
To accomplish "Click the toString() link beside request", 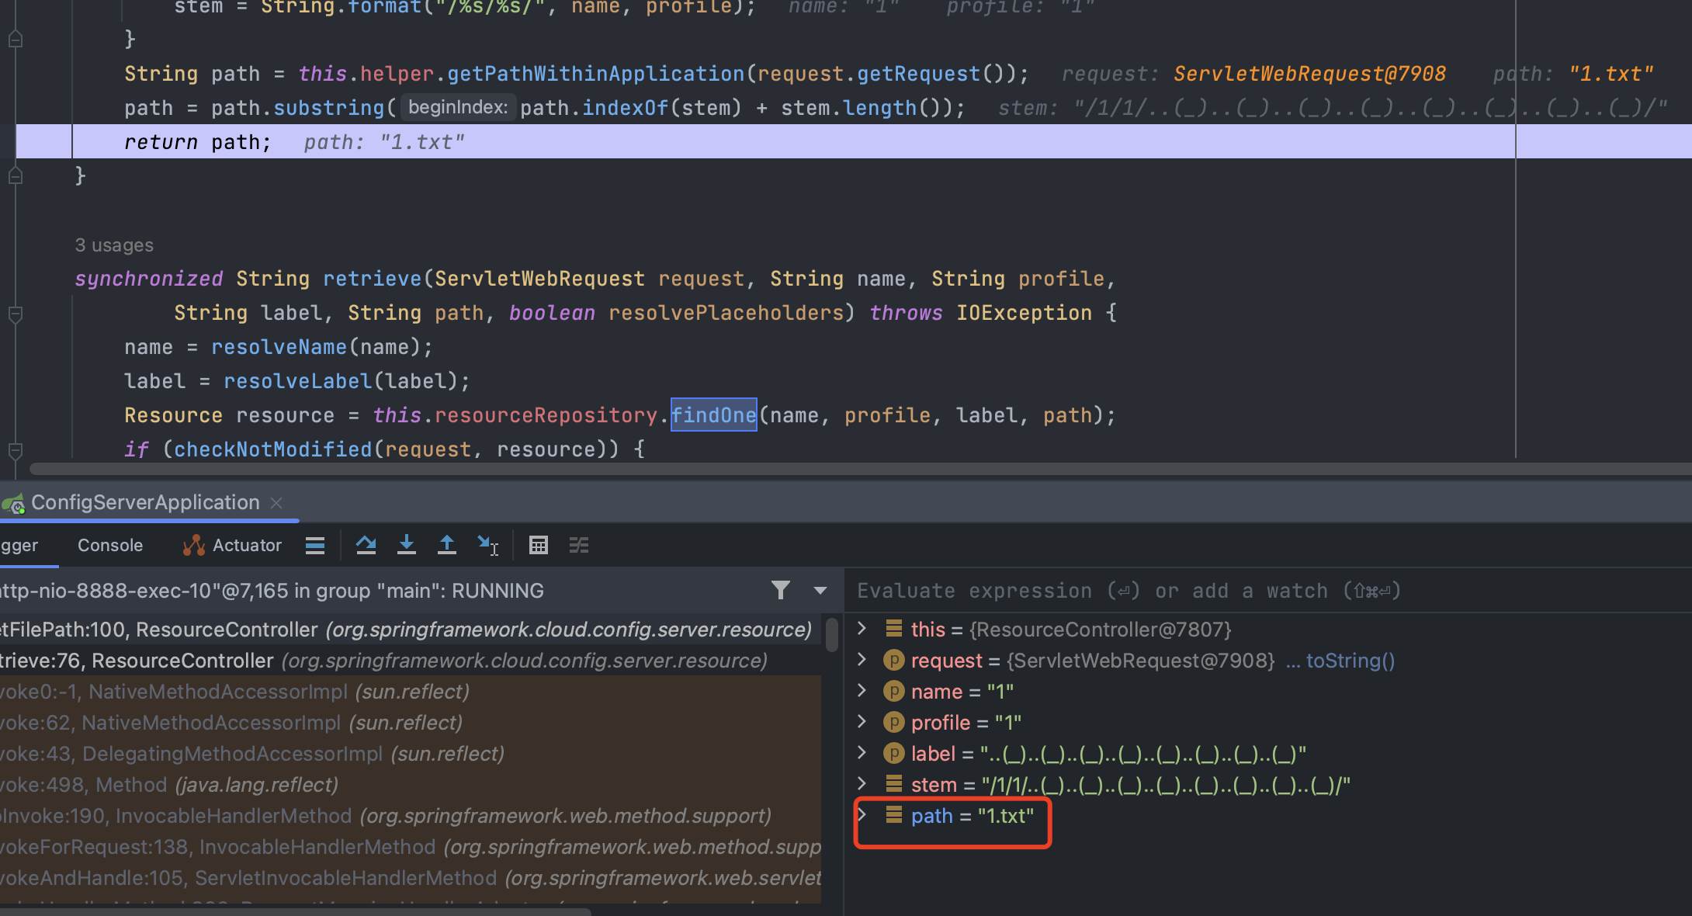I will [1350, 661].
